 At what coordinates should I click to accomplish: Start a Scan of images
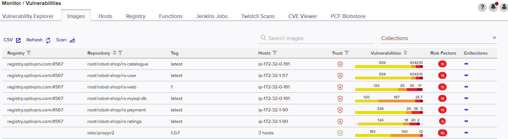pyautogui.click(x=65, y=40)
